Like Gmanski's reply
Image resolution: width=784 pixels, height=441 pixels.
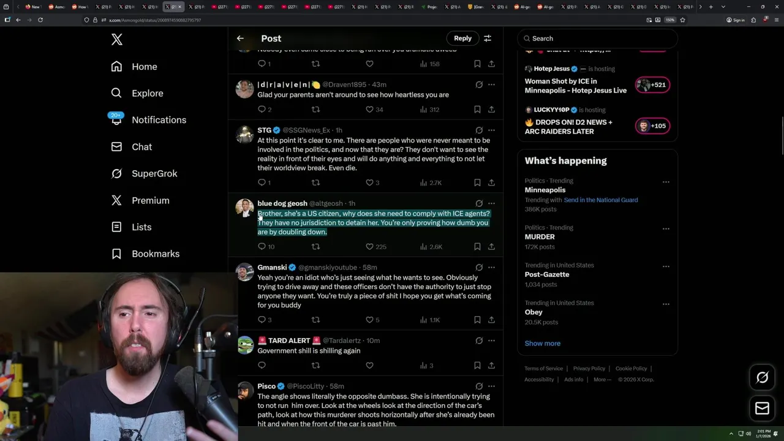tap(369, 320)
